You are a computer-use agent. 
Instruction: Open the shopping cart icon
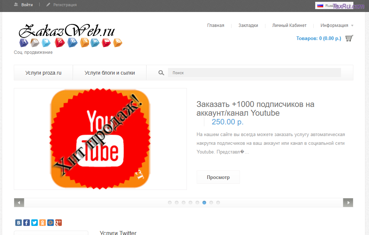click(x=349, y=38)
